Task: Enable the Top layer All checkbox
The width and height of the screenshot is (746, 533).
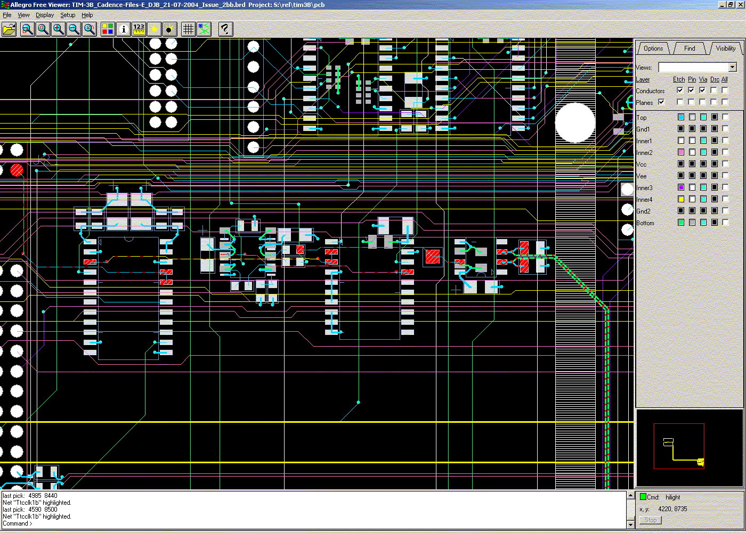Action: tap(725, 117)
